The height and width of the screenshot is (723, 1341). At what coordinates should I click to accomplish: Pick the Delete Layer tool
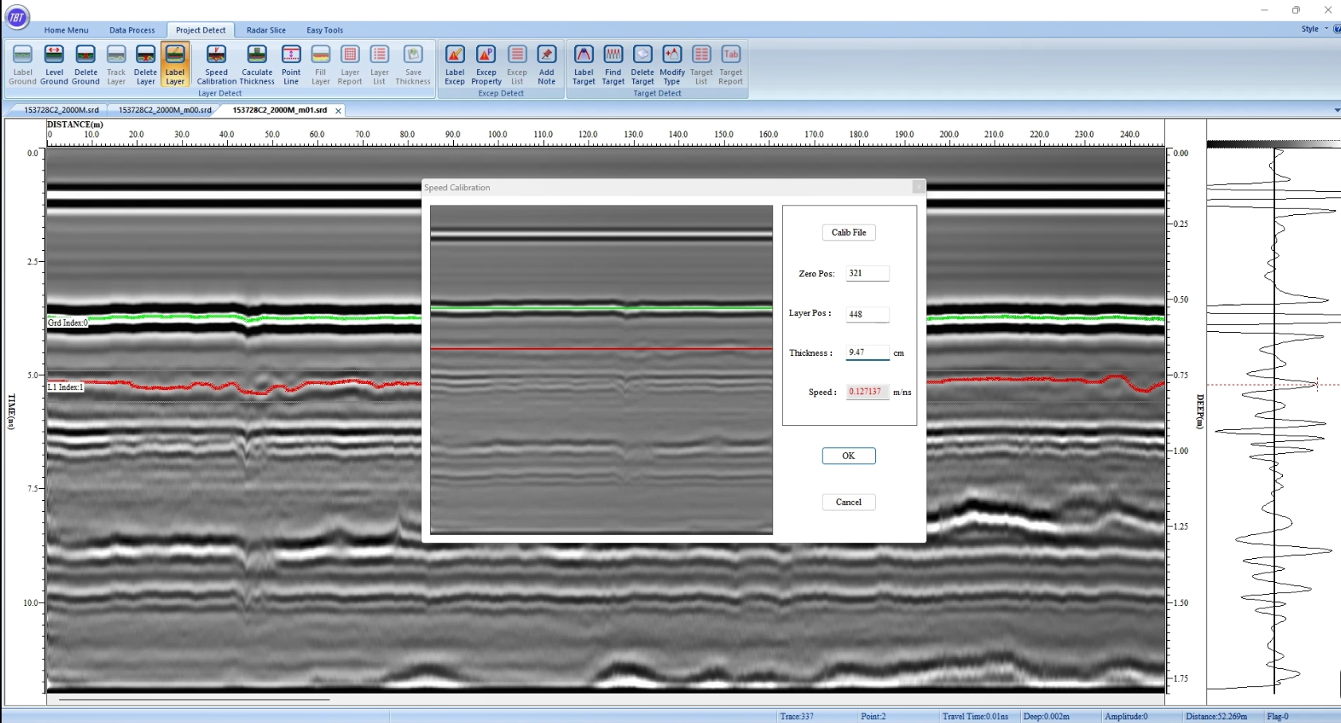[146, 64]
